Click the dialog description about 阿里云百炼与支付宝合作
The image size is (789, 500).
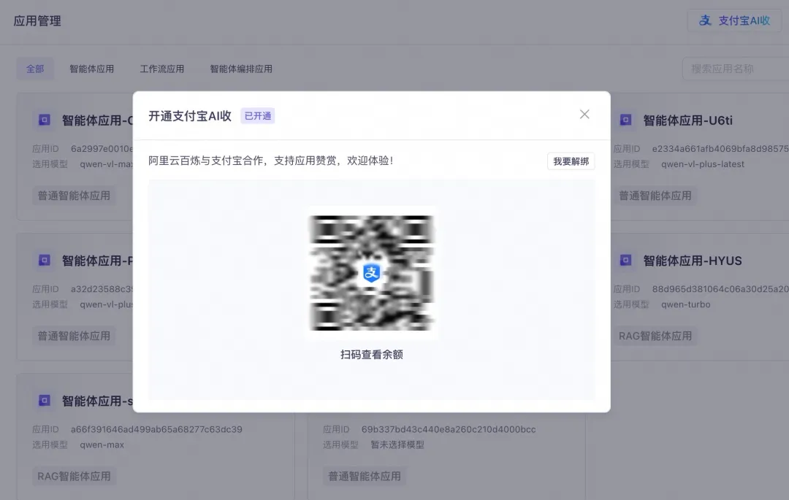click(x=271, y=161)
